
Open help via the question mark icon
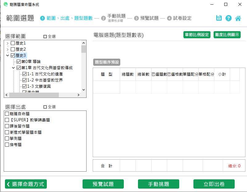229,18
